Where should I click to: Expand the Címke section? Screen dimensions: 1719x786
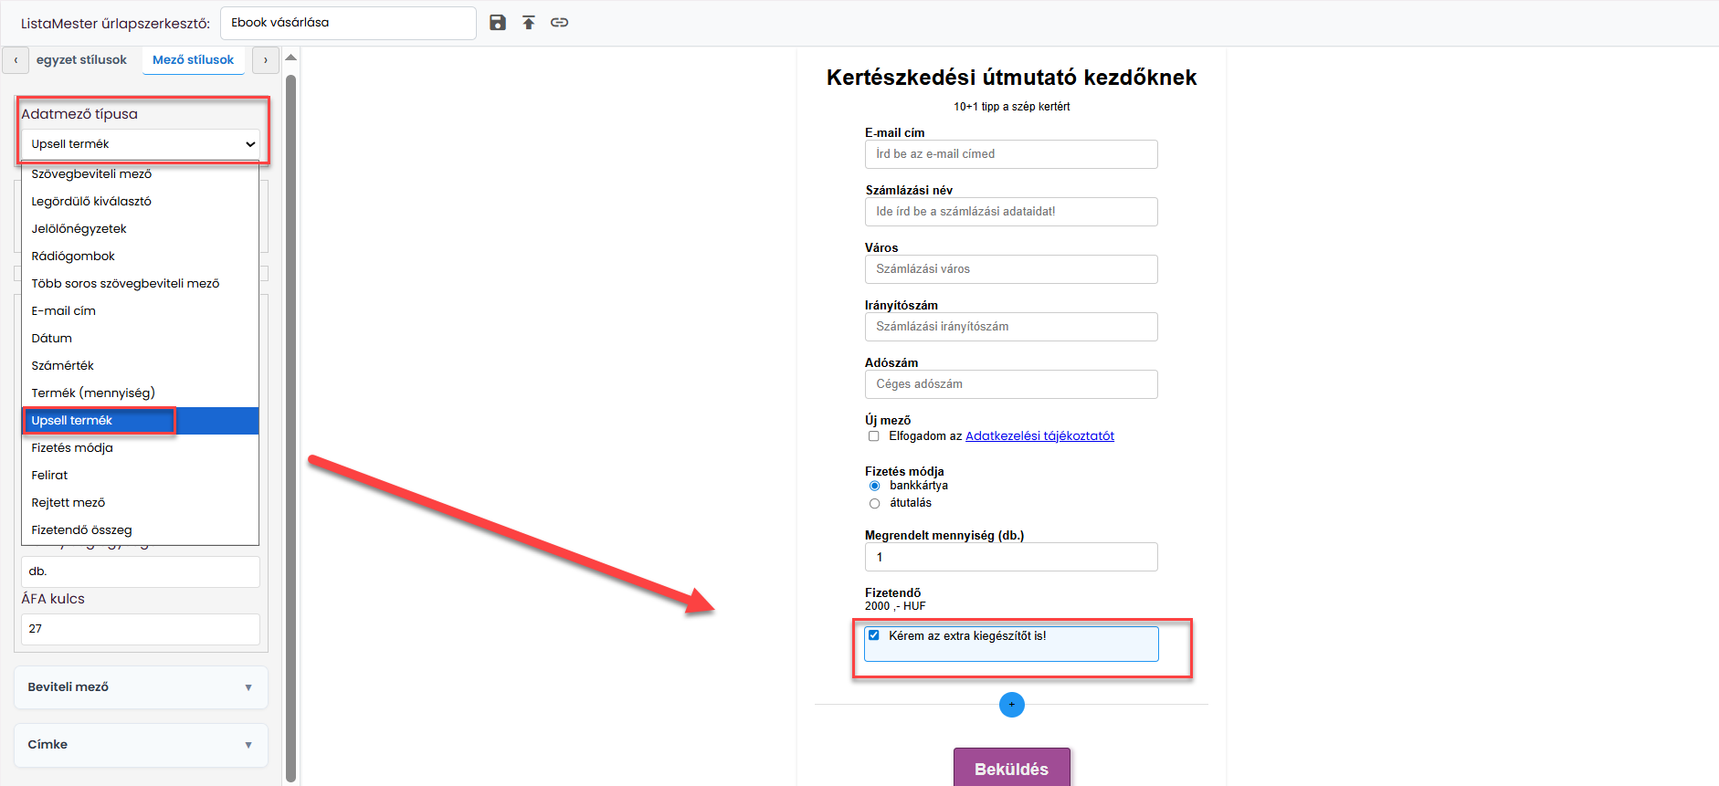(141, 745)
